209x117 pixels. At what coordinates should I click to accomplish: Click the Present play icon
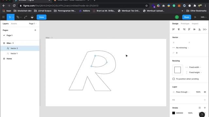click(x=195, y=17)
